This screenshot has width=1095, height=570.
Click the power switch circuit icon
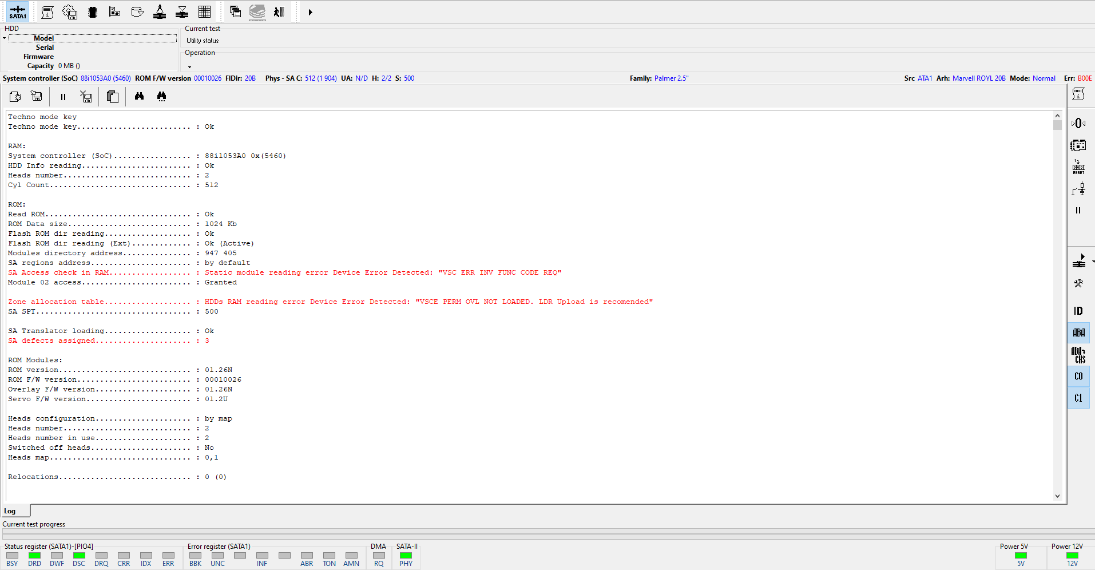click(1078, 189)
